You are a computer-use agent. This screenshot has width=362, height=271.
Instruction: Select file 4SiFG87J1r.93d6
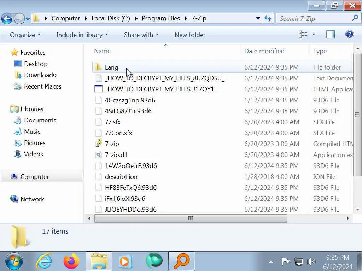pos(128,111)
